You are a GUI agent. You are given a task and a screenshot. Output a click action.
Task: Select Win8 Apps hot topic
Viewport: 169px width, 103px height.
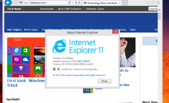(x=31, y=30)
